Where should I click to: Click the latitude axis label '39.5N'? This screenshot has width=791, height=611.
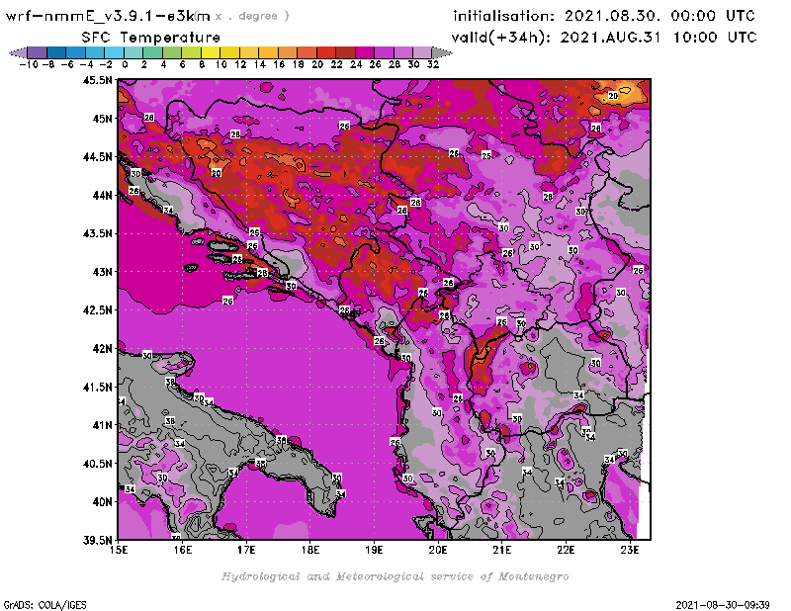97,540
